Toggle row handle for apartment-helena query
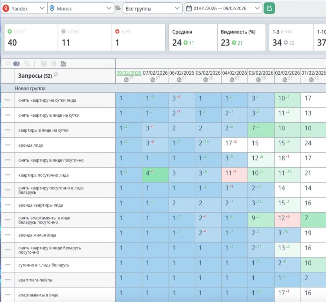 pyautogui.click(x=8, y=280)
